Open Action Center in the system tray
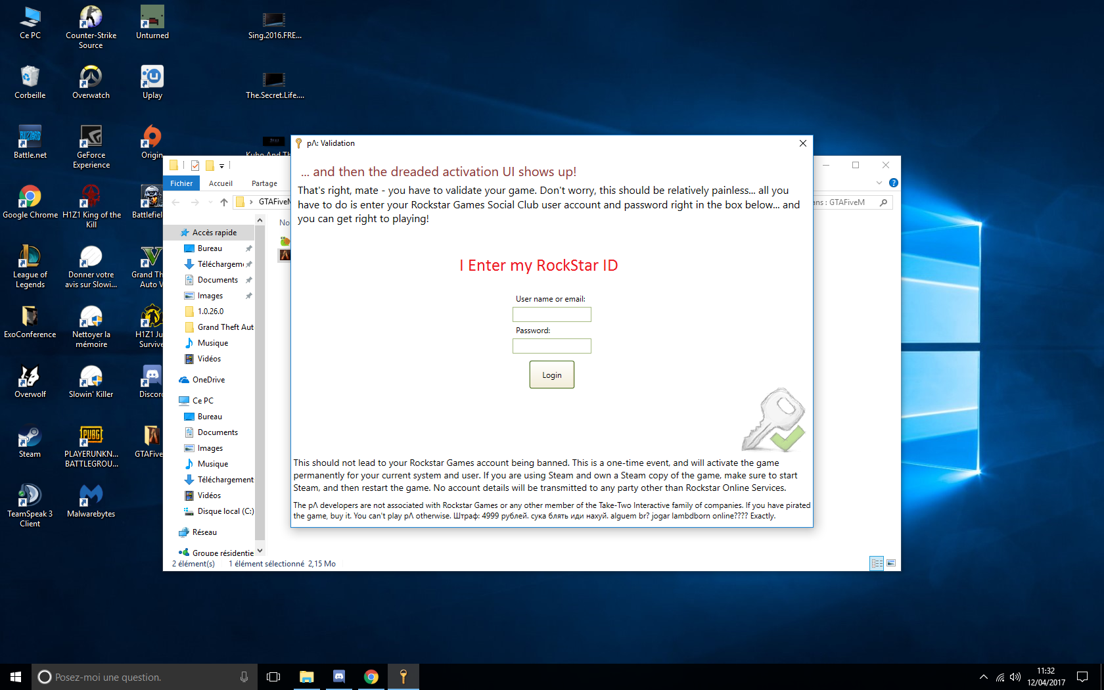 (x=1083, y=676)
